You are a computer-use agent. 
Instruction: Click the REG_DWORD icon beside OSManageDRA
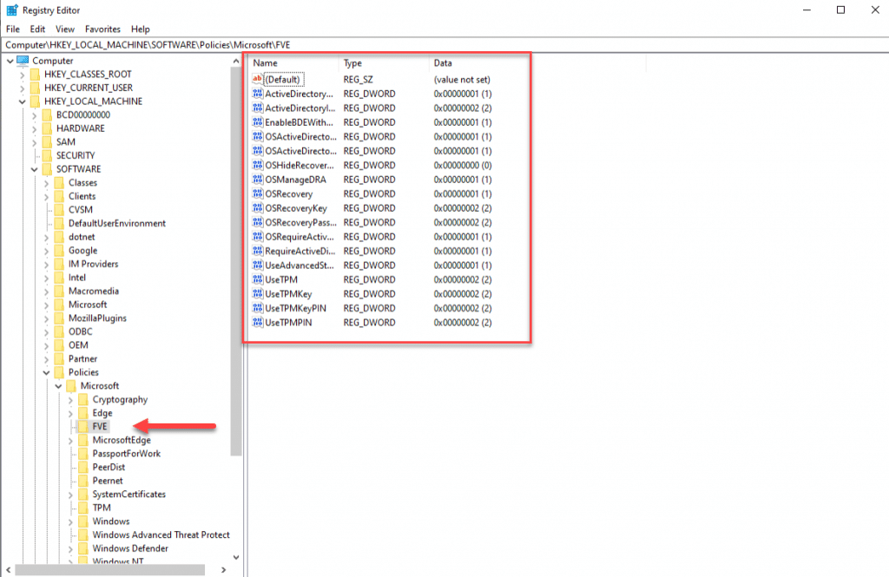coord(258,180)
